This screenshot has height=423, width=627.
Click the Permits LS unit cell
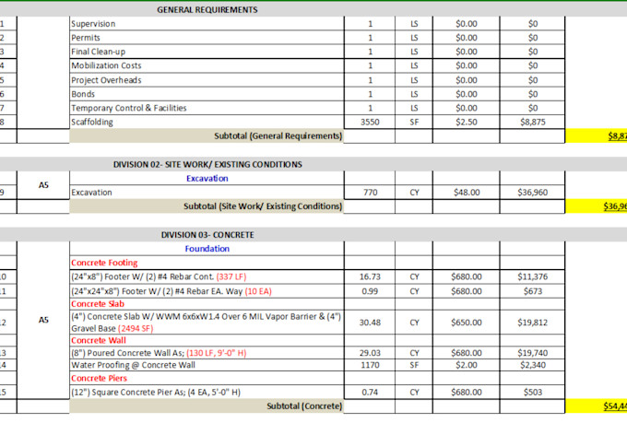click(x=414, y=38)
